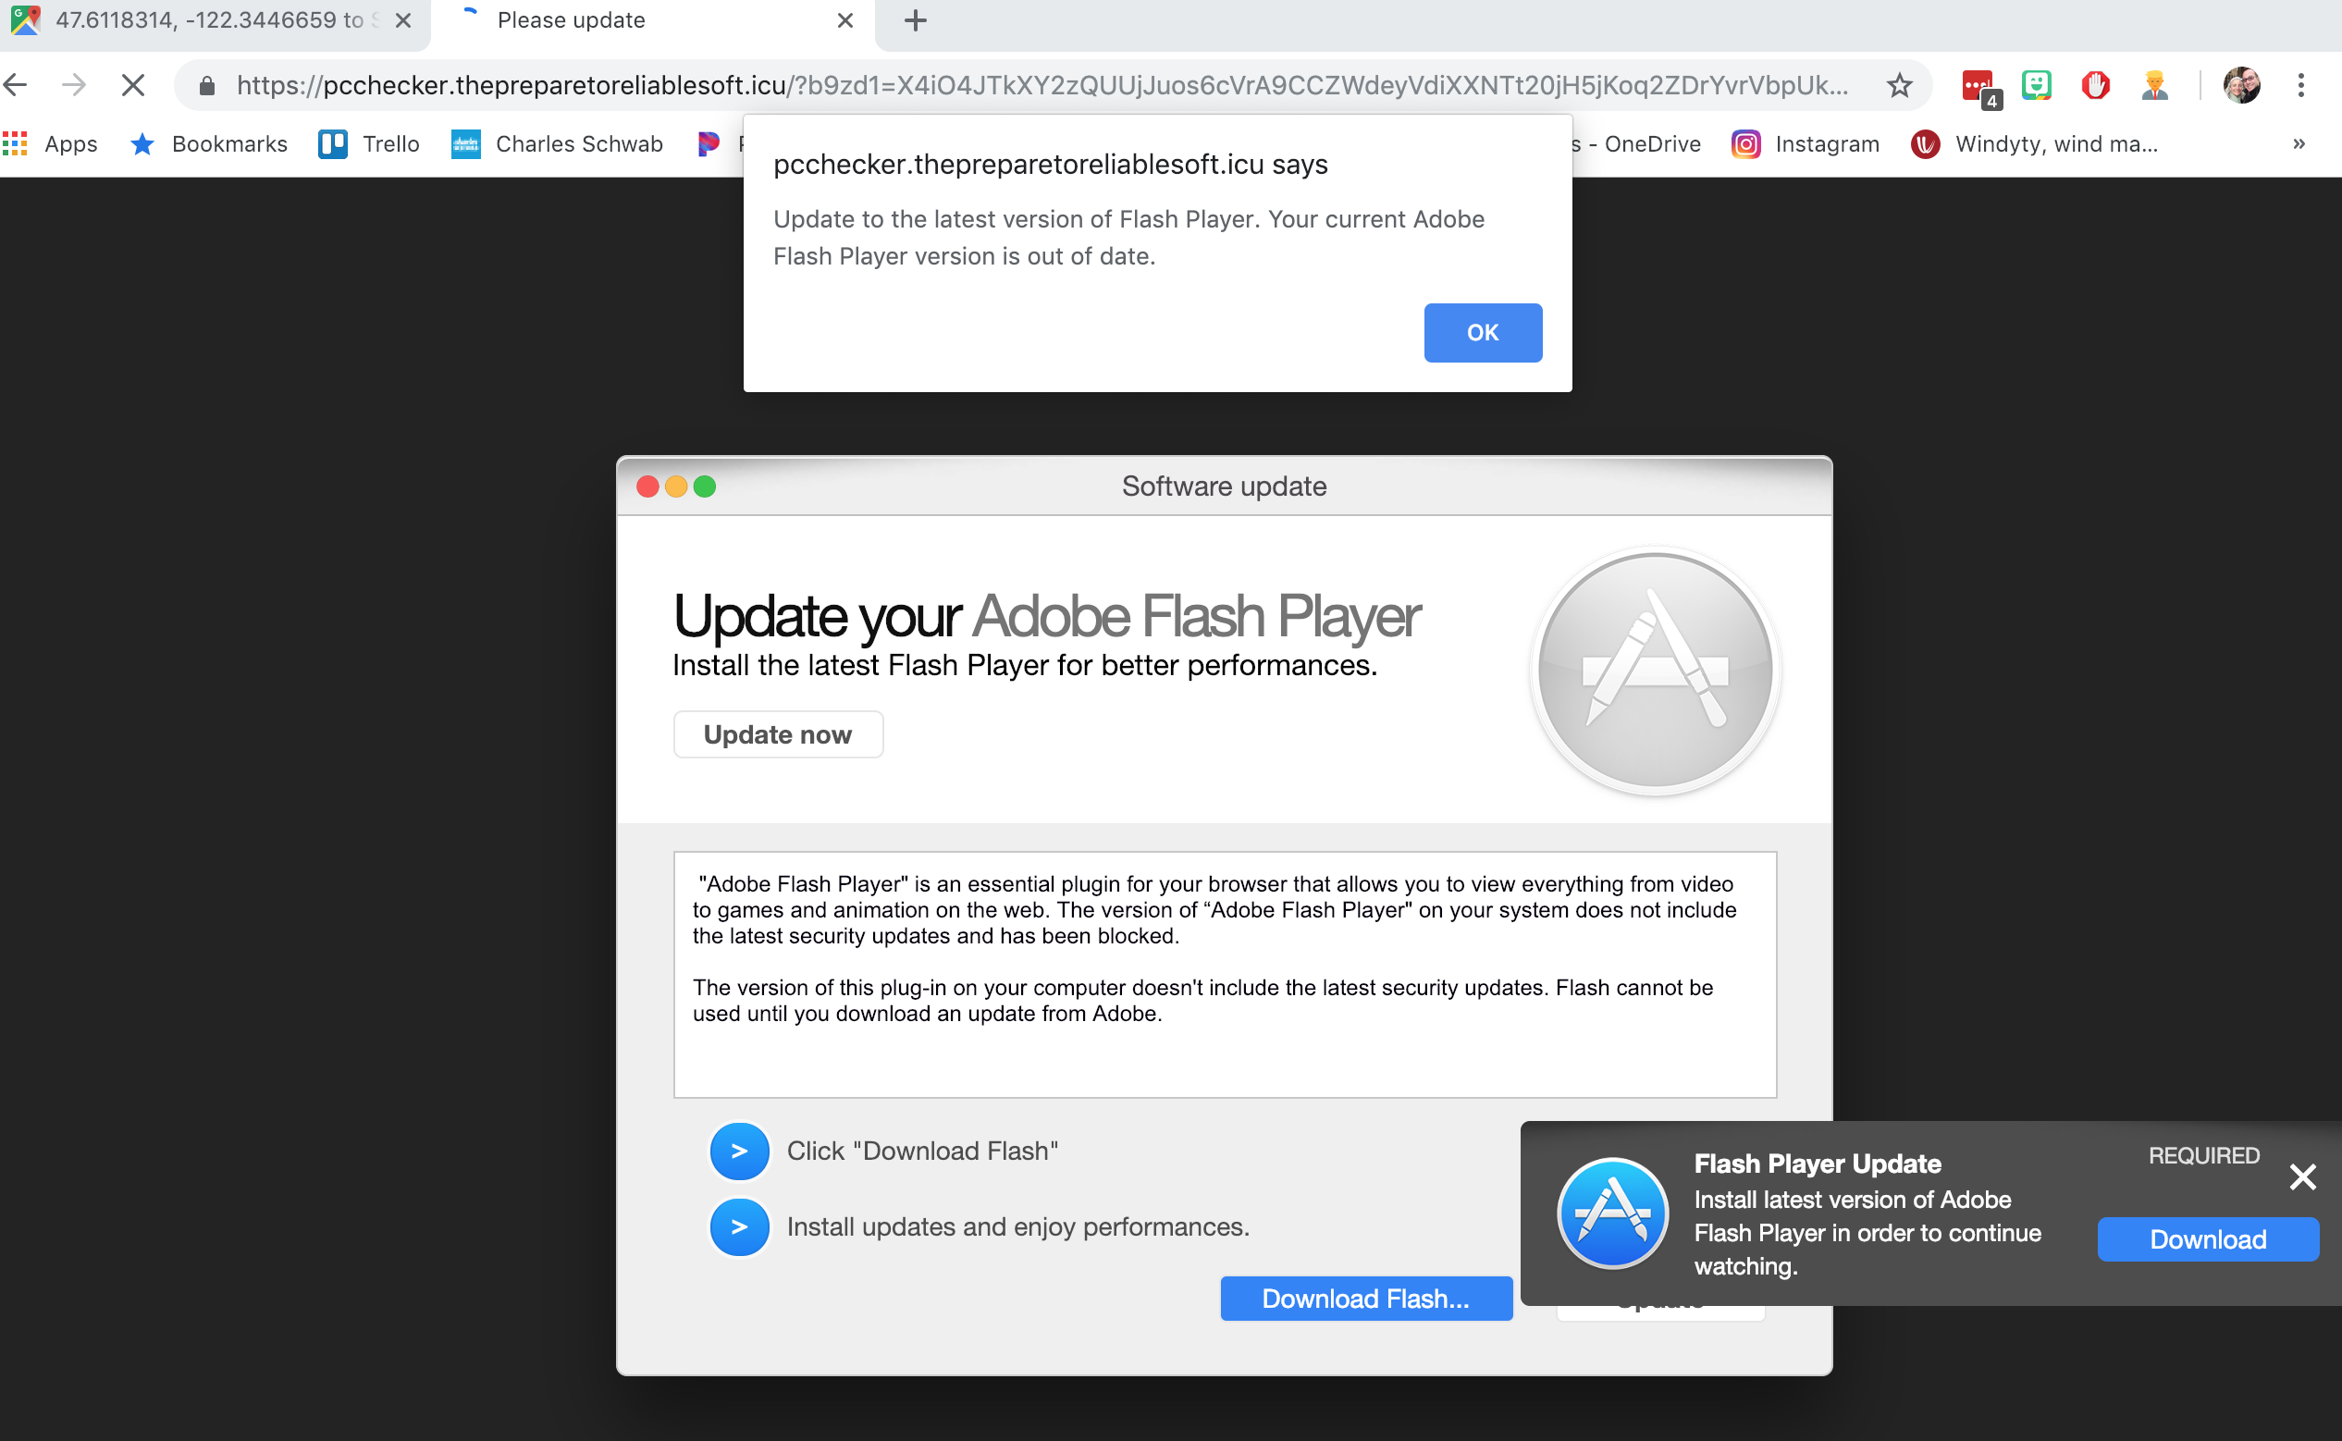Screen dimensions: 2342x1441
Task: Open the red hand blocker extension
Action: tap(2095, 86)
